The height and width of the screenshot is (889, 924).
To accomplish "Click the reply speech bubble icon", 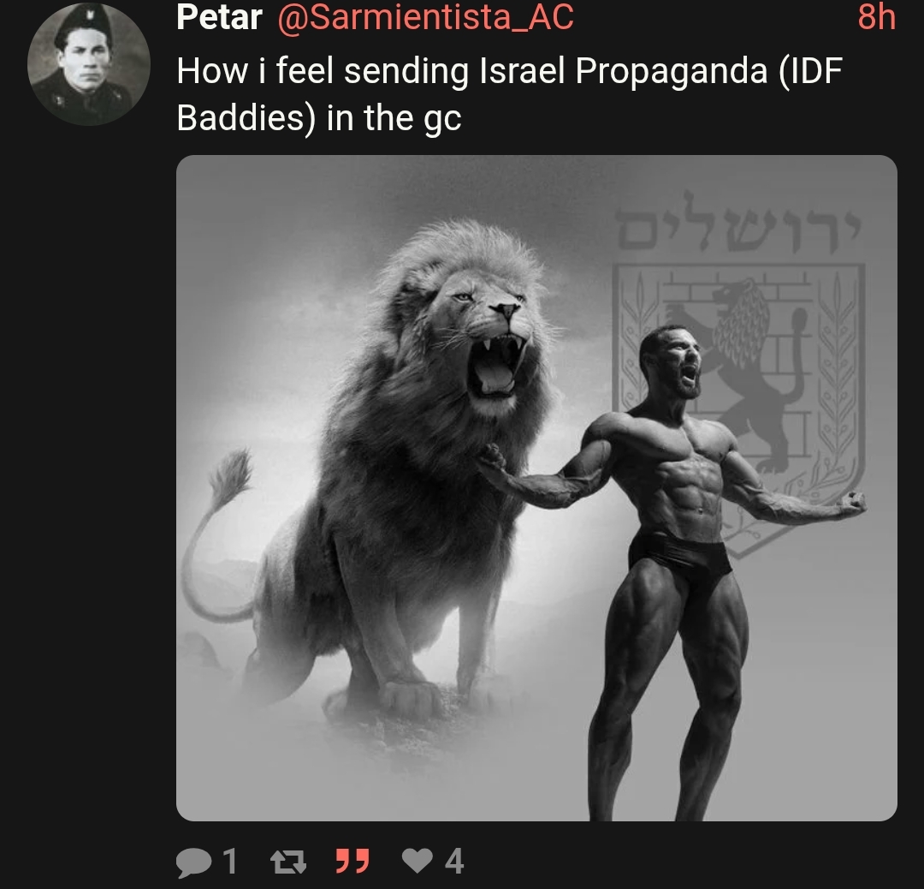I will click(193, 862).
